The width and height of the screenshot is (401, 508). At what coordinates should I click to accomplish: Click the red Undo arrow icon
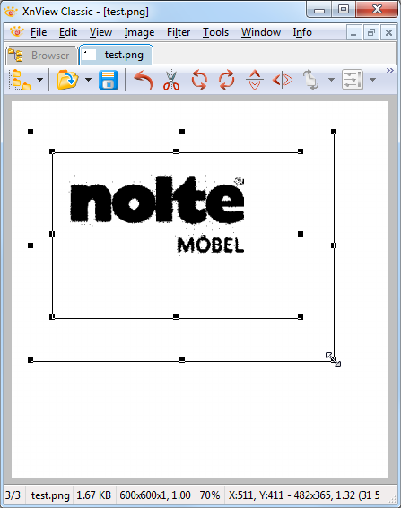click(143, 80)
